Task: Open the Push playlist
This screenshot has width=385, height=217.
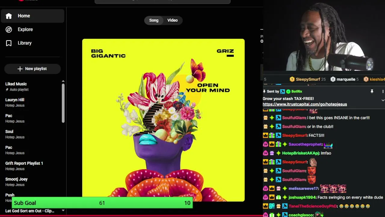Action: pos(10,195)
